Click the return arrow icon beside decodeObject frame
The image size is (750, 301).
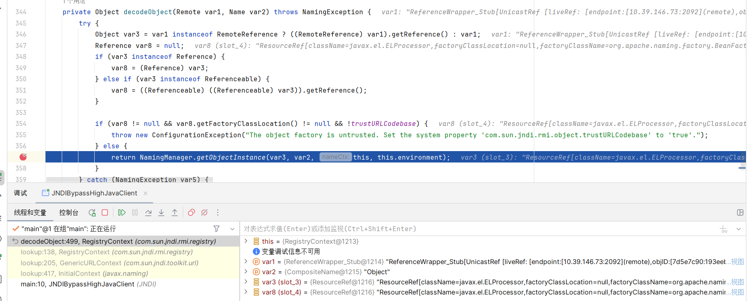[x=15, y=241]
